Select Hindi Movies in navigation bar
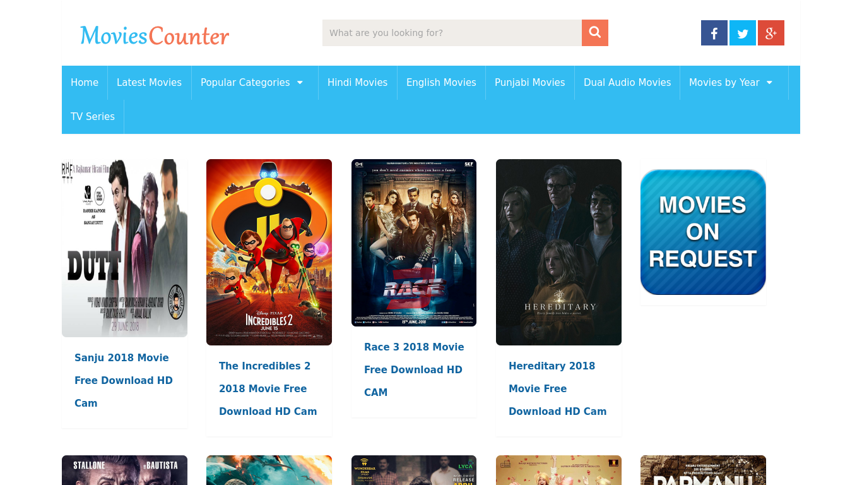Viewport: 862px width, 485px height. [357, 83]
